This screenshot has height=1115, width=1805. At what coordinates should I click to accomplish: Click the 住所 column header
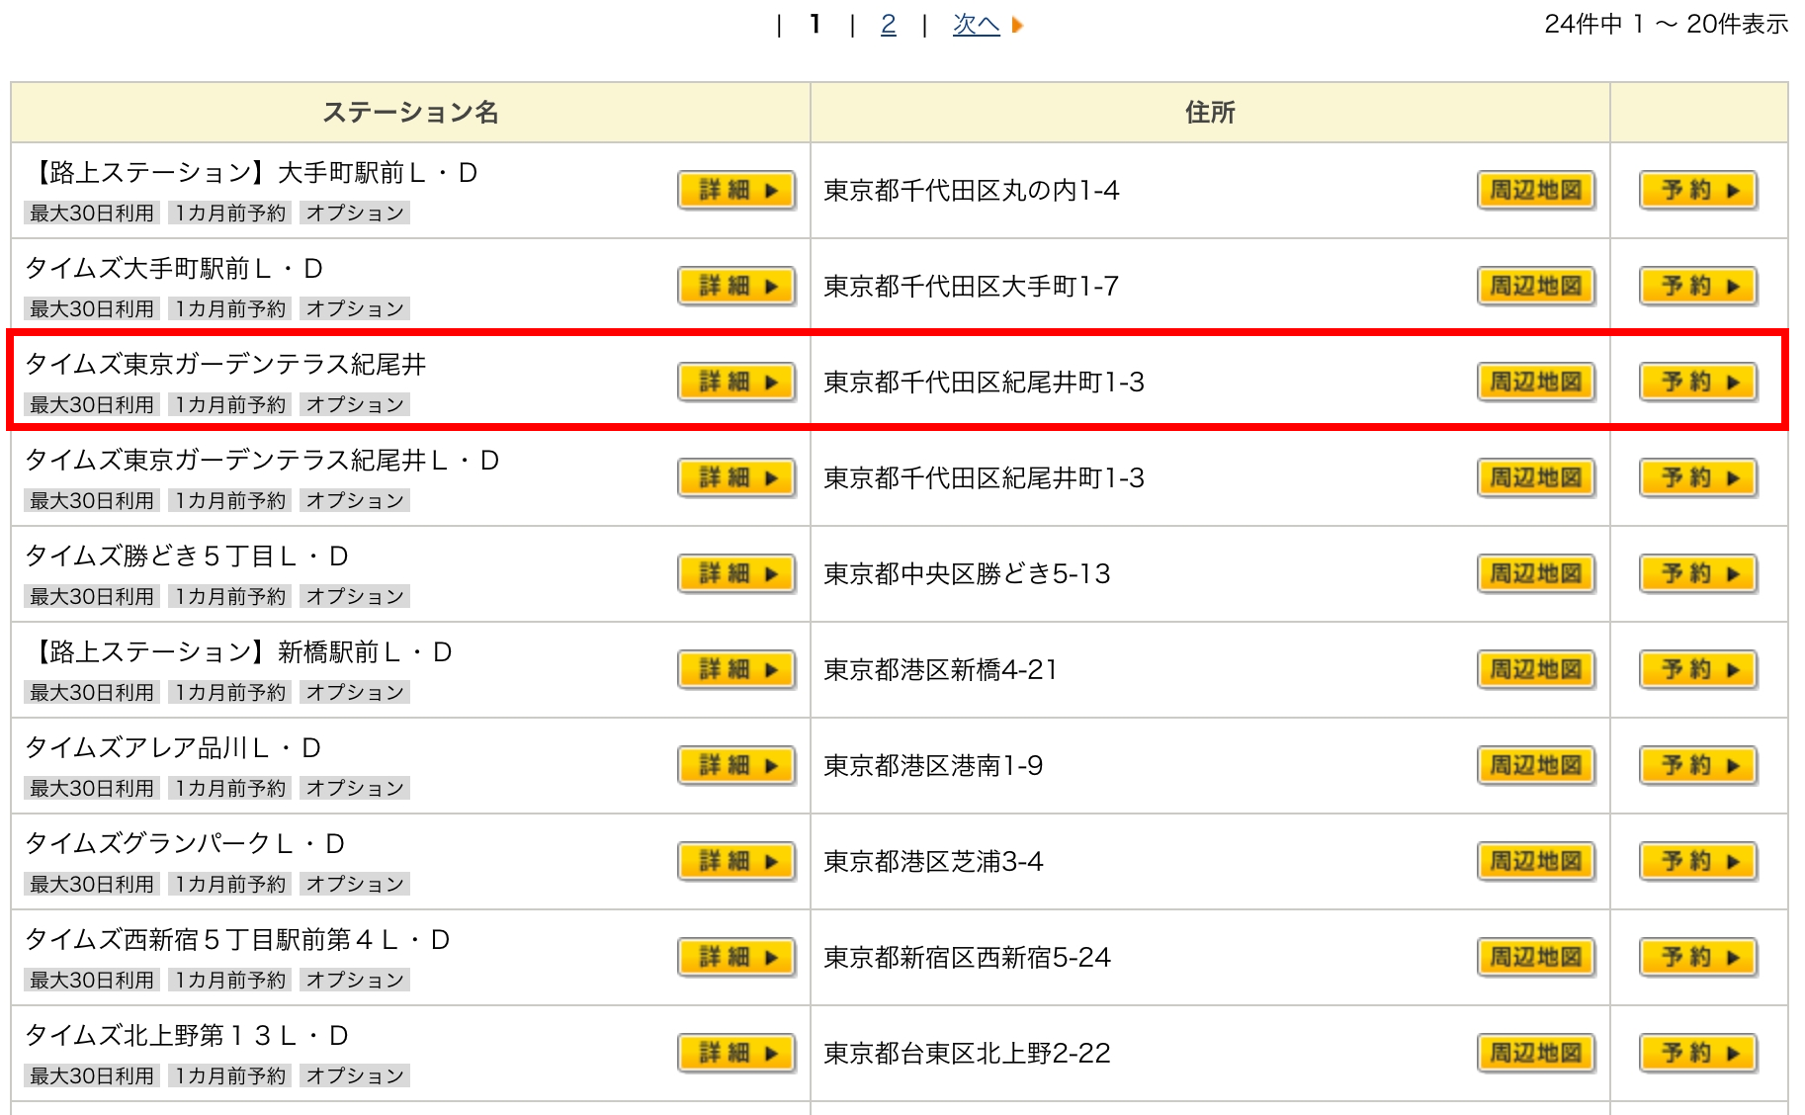point(1210,113)
